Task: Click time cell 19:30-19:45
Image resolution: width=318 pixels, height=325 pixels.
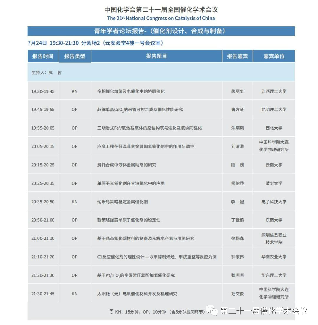Action: (x=43, y=91)
